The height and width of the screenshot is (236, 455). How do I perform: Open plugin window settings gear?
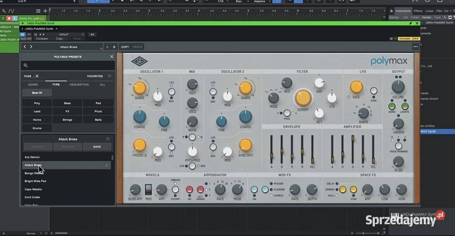click(391, 38)
